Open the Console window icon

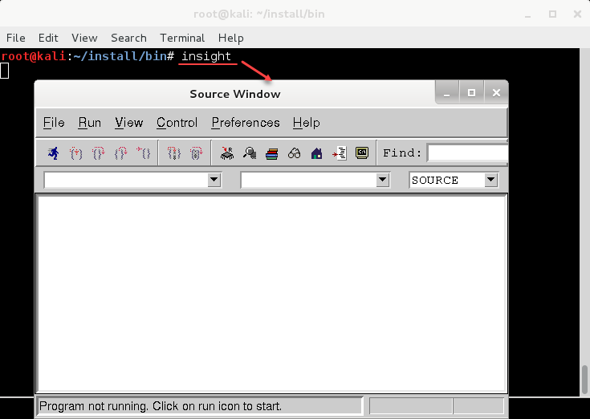362,153
